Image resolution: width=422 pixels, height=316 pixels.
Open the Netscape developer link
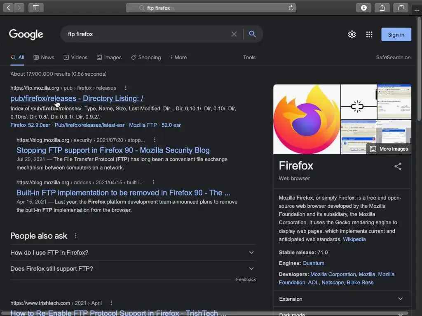point(333,282)
